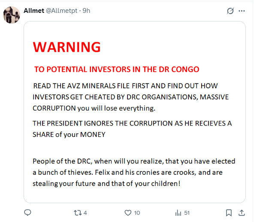Click the repost count 4
Image resolution: width=260 pixels, height=222 pixels.
click(85, 213)
